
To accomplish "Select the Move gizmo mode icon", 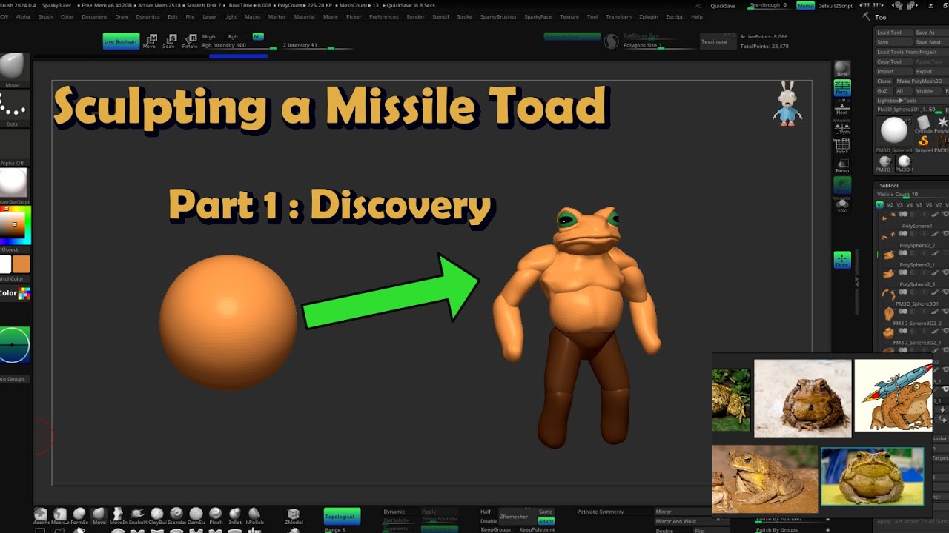I will point(151,40).
